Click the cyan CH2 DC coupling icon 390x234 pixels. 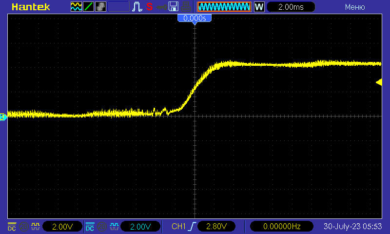pos(90,227)
